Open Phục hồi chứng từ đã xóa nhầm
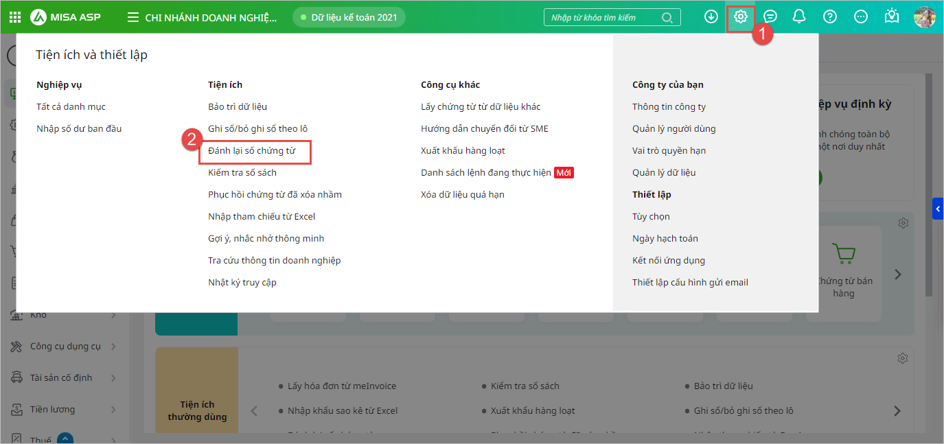The width and height of the screenshot is (944, 444). coord(275,195)
